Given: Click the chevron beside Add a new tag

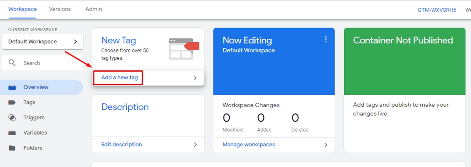Looking at the screenshot, I should point(195,78).
